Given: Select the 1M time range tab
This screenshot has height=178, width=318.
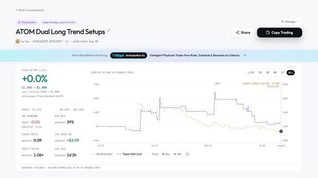Looking at the screenshot, I should point(260,72).
